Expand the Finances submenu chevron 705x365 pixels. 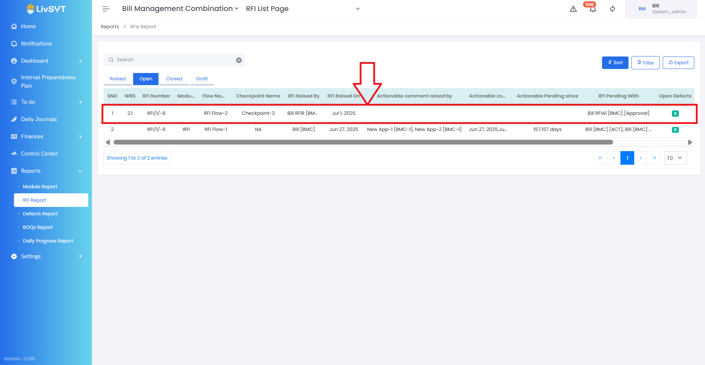tap(81, 136)
